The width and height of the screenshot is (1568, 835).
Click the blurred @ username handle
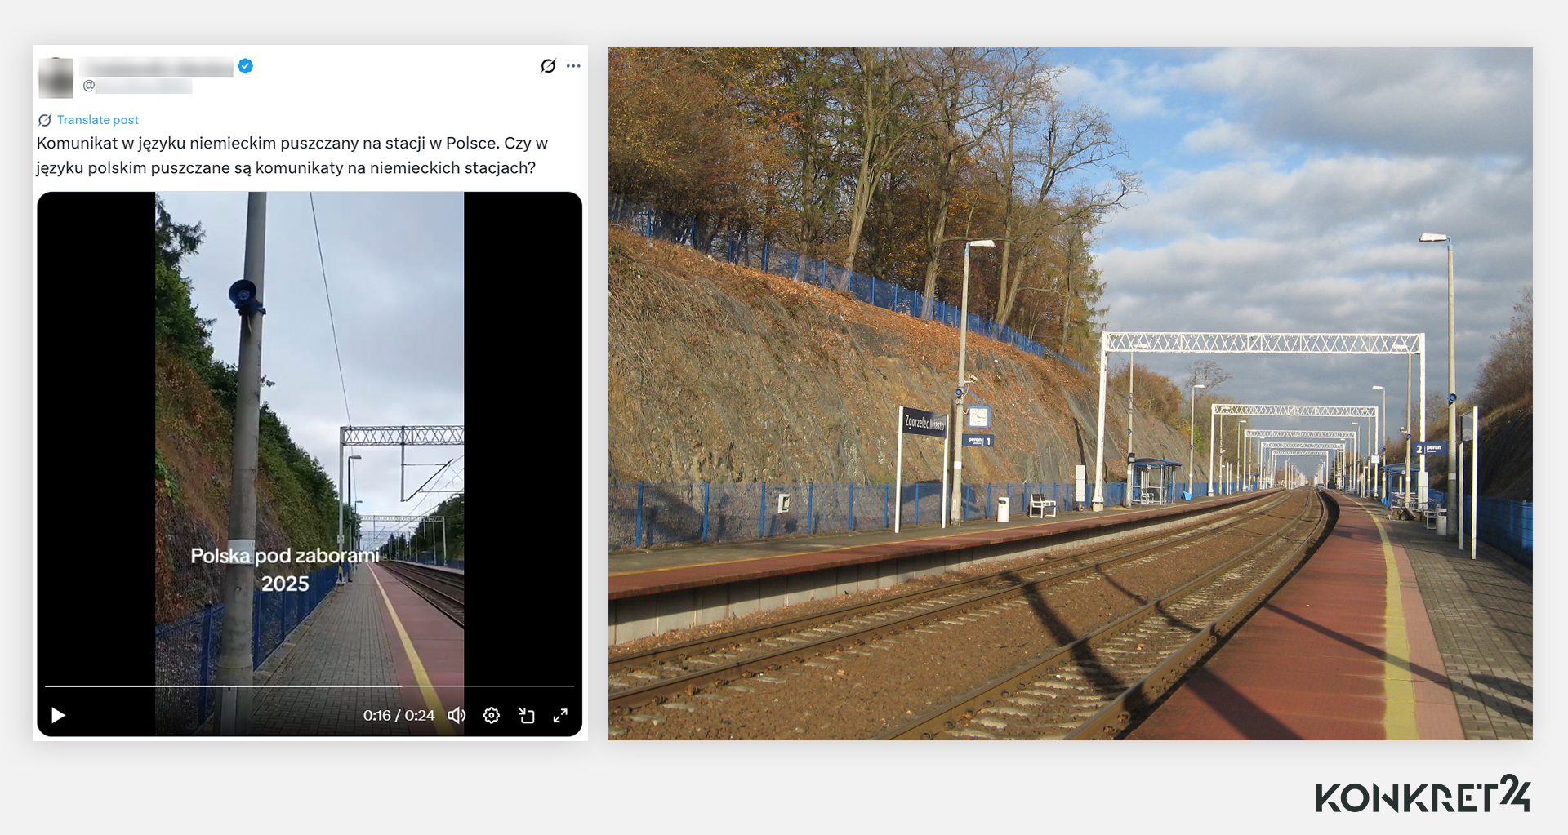coord(139,86)
